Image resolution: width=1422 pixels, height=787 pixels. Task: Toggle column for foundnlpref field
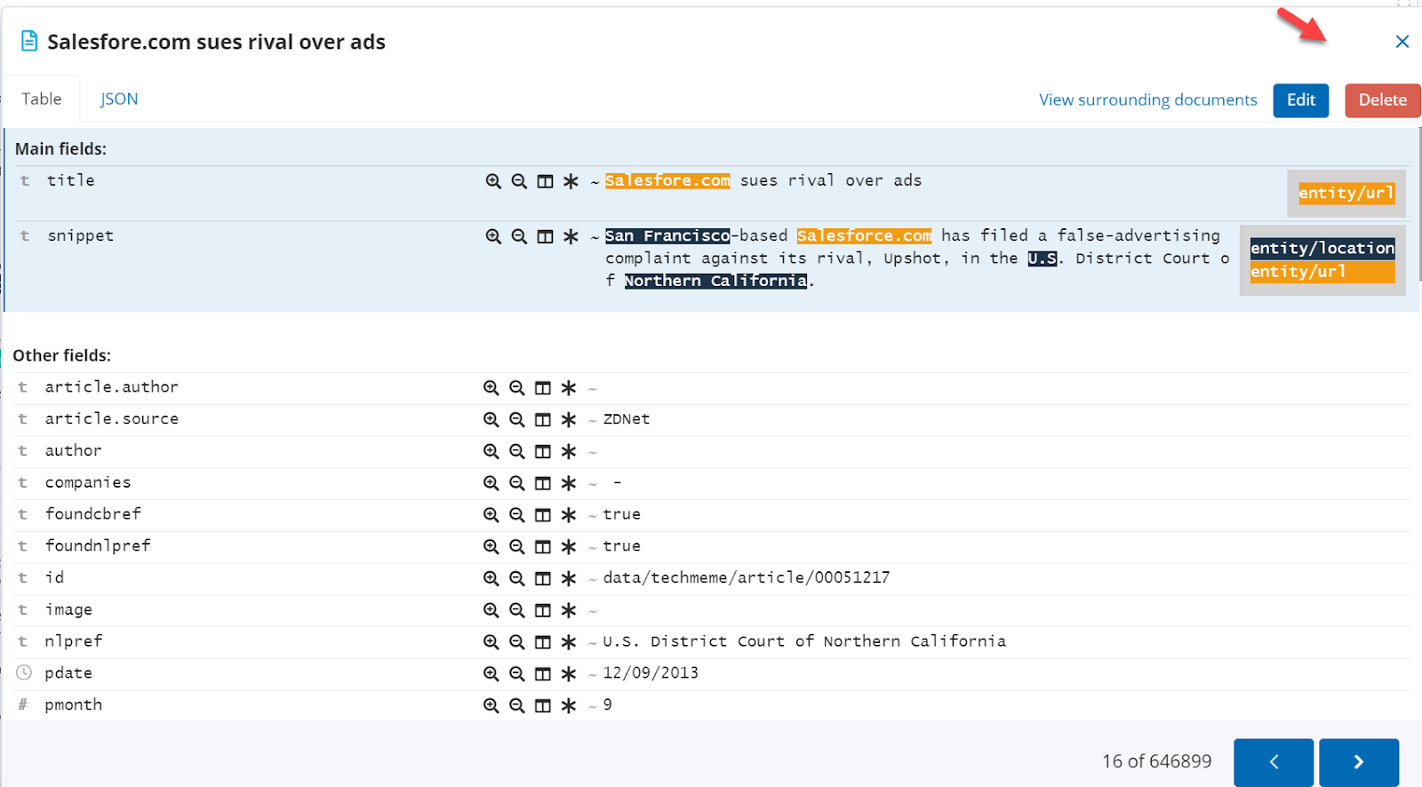coord(542,546)
